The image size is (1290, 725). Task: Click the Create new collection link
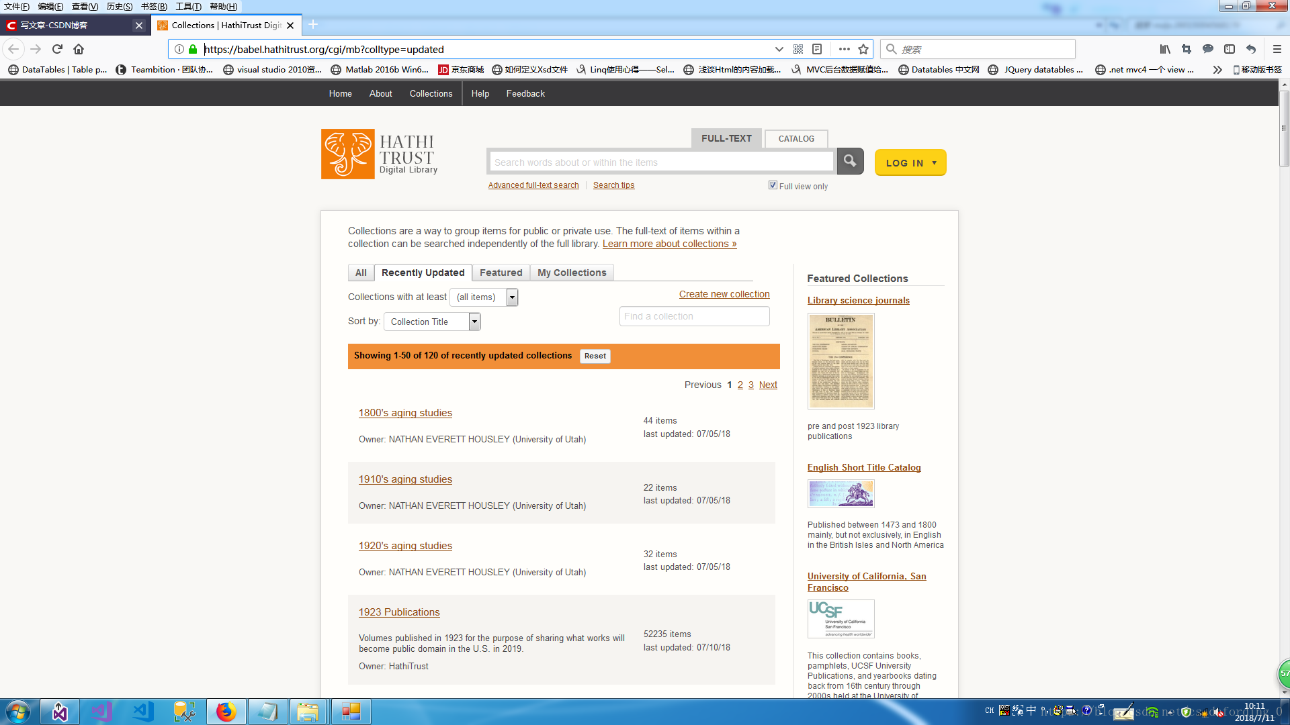click(724, 294)
